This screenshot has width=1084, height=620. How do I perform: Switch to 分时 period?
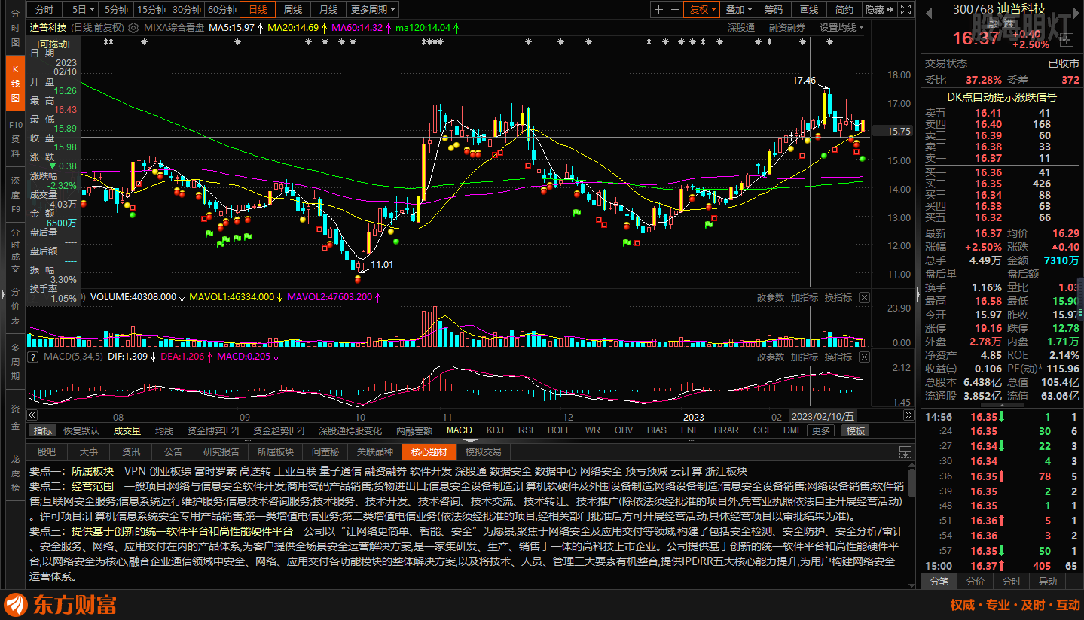(x=44, y=10)
